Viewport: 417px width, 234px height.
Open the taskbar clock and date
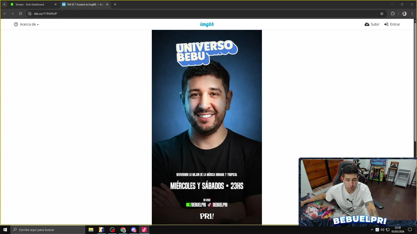coord(398,230)
